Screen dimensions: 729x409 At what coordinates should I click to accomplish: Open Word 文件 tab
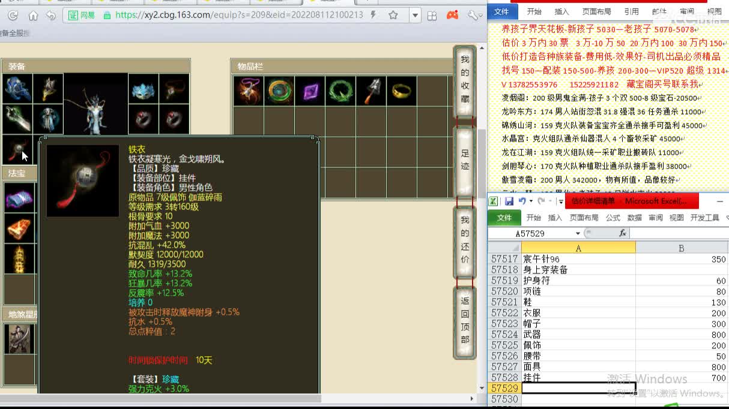click(503, 11)
